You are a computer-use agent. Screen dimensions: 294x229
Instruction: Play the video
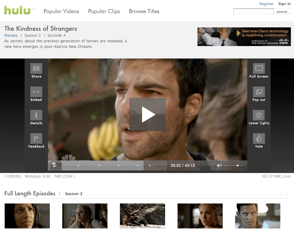148,114
